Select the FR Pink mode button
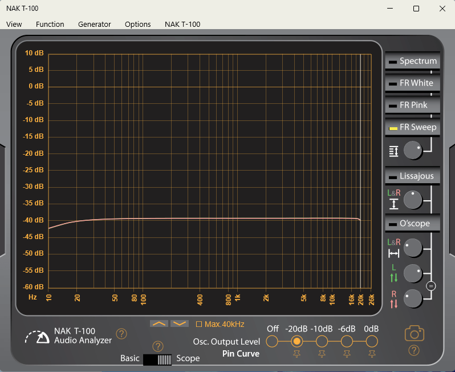The height and width of the screenshot is (372, 455). [x=412, y=105]
